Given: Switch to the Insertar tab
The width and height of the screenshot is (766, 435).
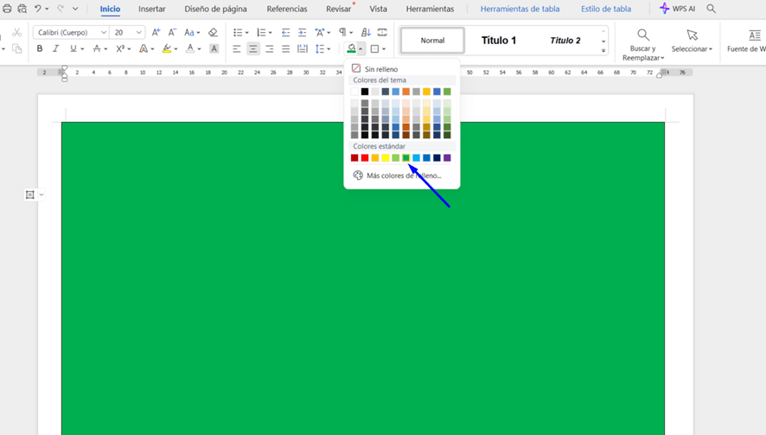Looking at the screenshot, I should click(152, 9).
